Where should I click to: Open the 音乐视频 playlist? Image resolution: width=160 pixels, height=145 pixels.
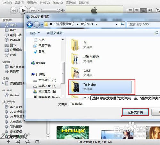coord(13,132)
